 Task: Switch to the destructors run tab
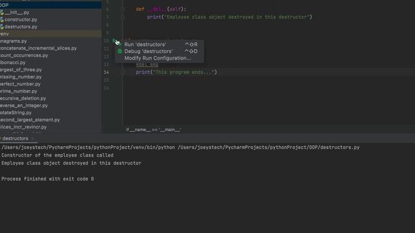[x=16, y=139]
